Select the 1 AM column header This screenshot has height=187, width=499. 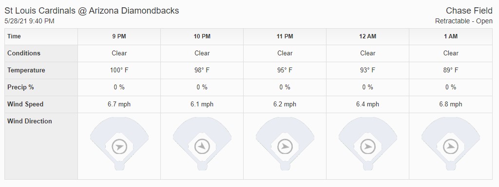[x=451, y=36]
